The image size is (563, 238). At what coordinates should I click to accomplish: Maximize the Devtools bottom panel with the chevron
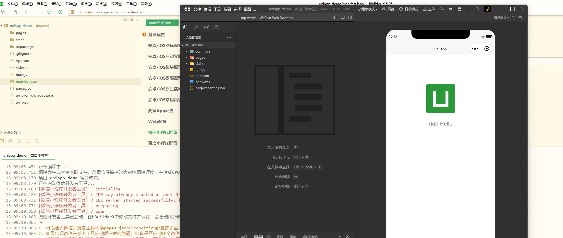click(340, 236)
